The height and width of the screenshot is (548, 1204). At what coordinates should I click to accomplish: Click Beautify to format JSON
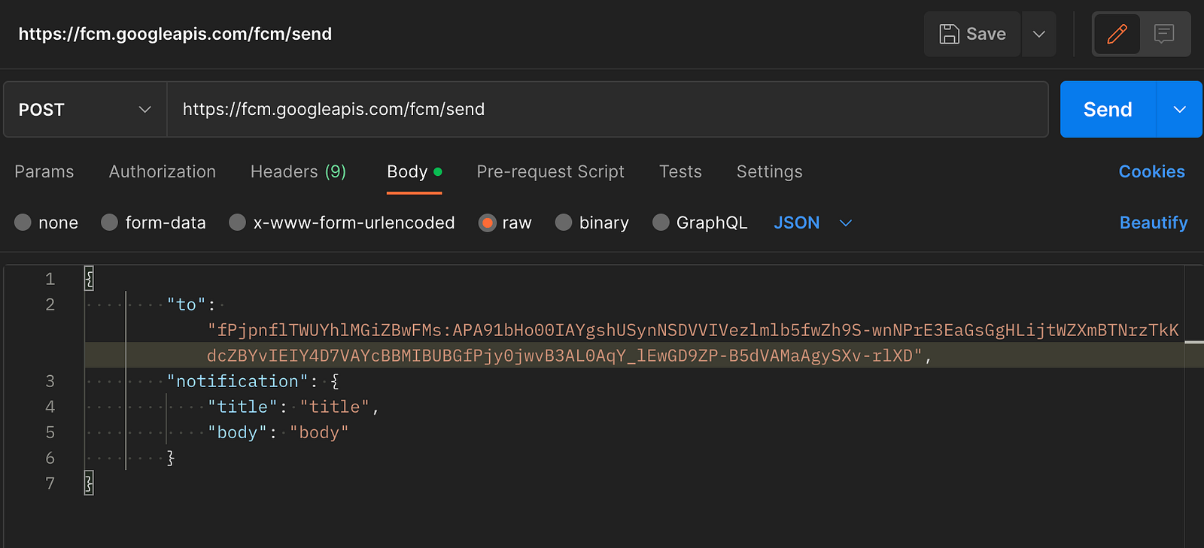(1154, 223)
